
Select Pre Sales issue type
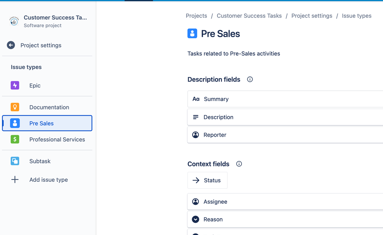(47, 123)
